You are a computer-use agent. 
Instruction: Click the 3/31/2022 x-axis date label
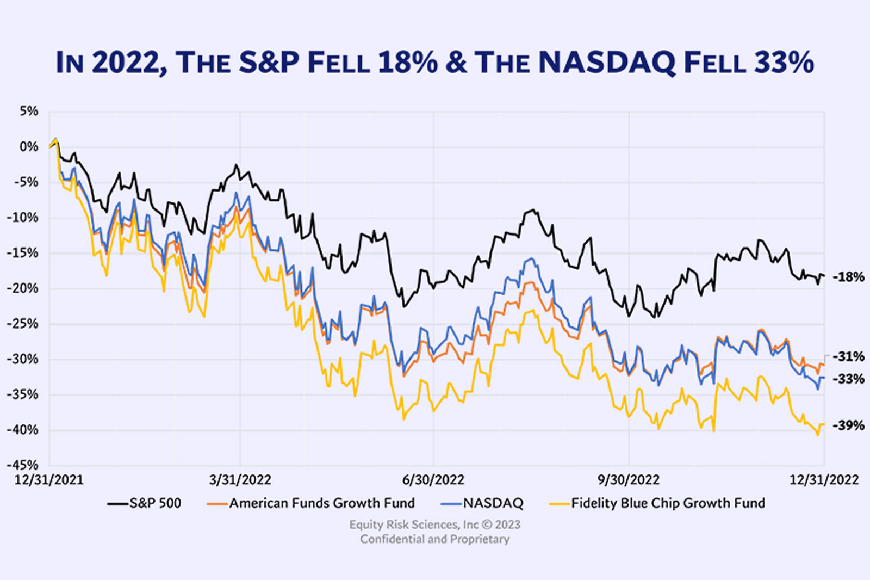240,480
